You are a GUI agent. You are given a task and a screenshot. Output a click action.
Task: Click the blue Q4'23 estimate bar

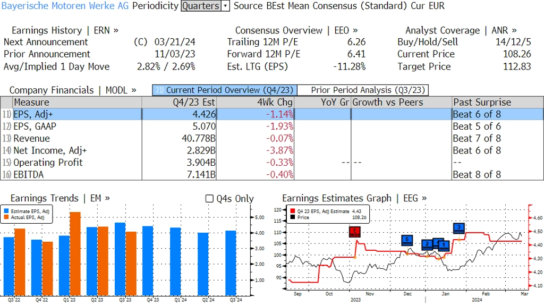[148, 260]
